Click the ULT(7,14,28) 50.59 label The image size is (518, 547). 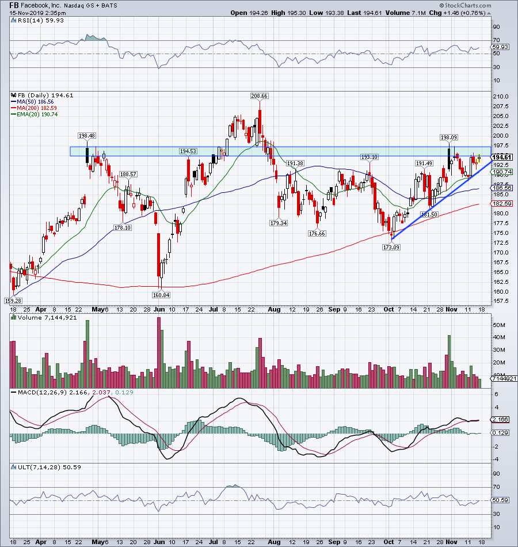coord(49,467)
